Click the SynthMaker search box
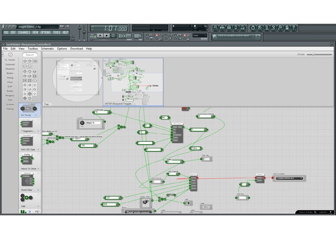 click(30, 55)
